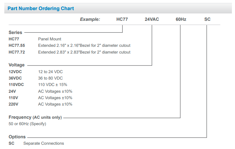Select the 12VDC voltage code
The image size is (235, 149).
click(15, 72)
